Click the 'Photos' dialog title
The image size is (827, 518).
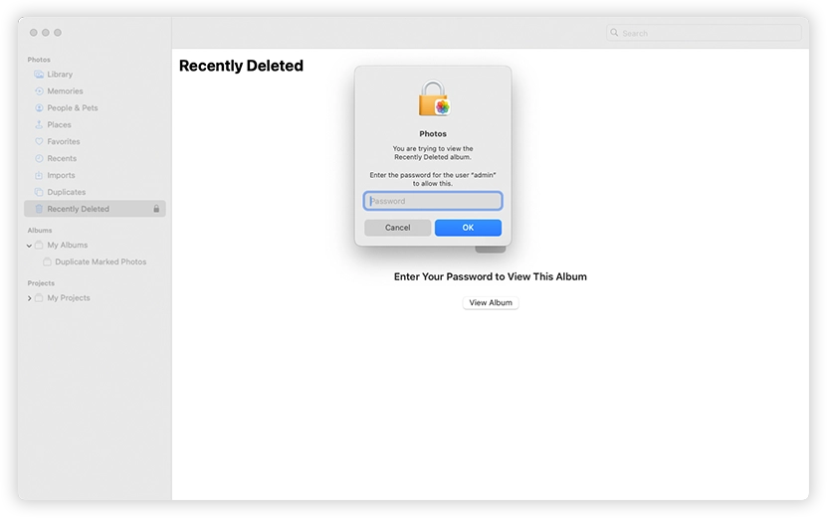433,134
